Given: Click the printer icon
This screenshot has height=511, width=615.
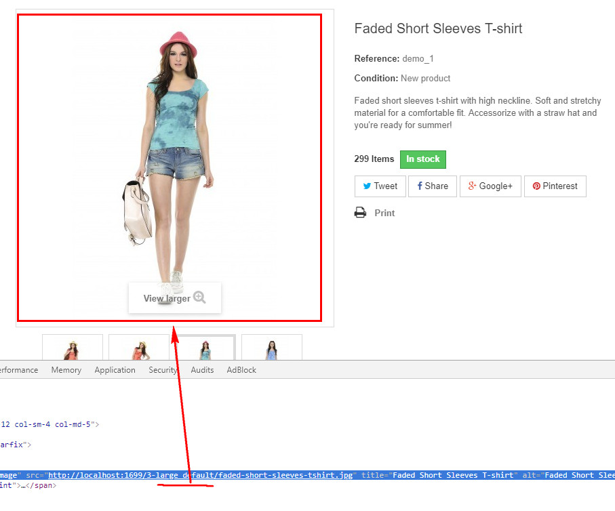Looking at the screenshot, I should coord(360,213).
